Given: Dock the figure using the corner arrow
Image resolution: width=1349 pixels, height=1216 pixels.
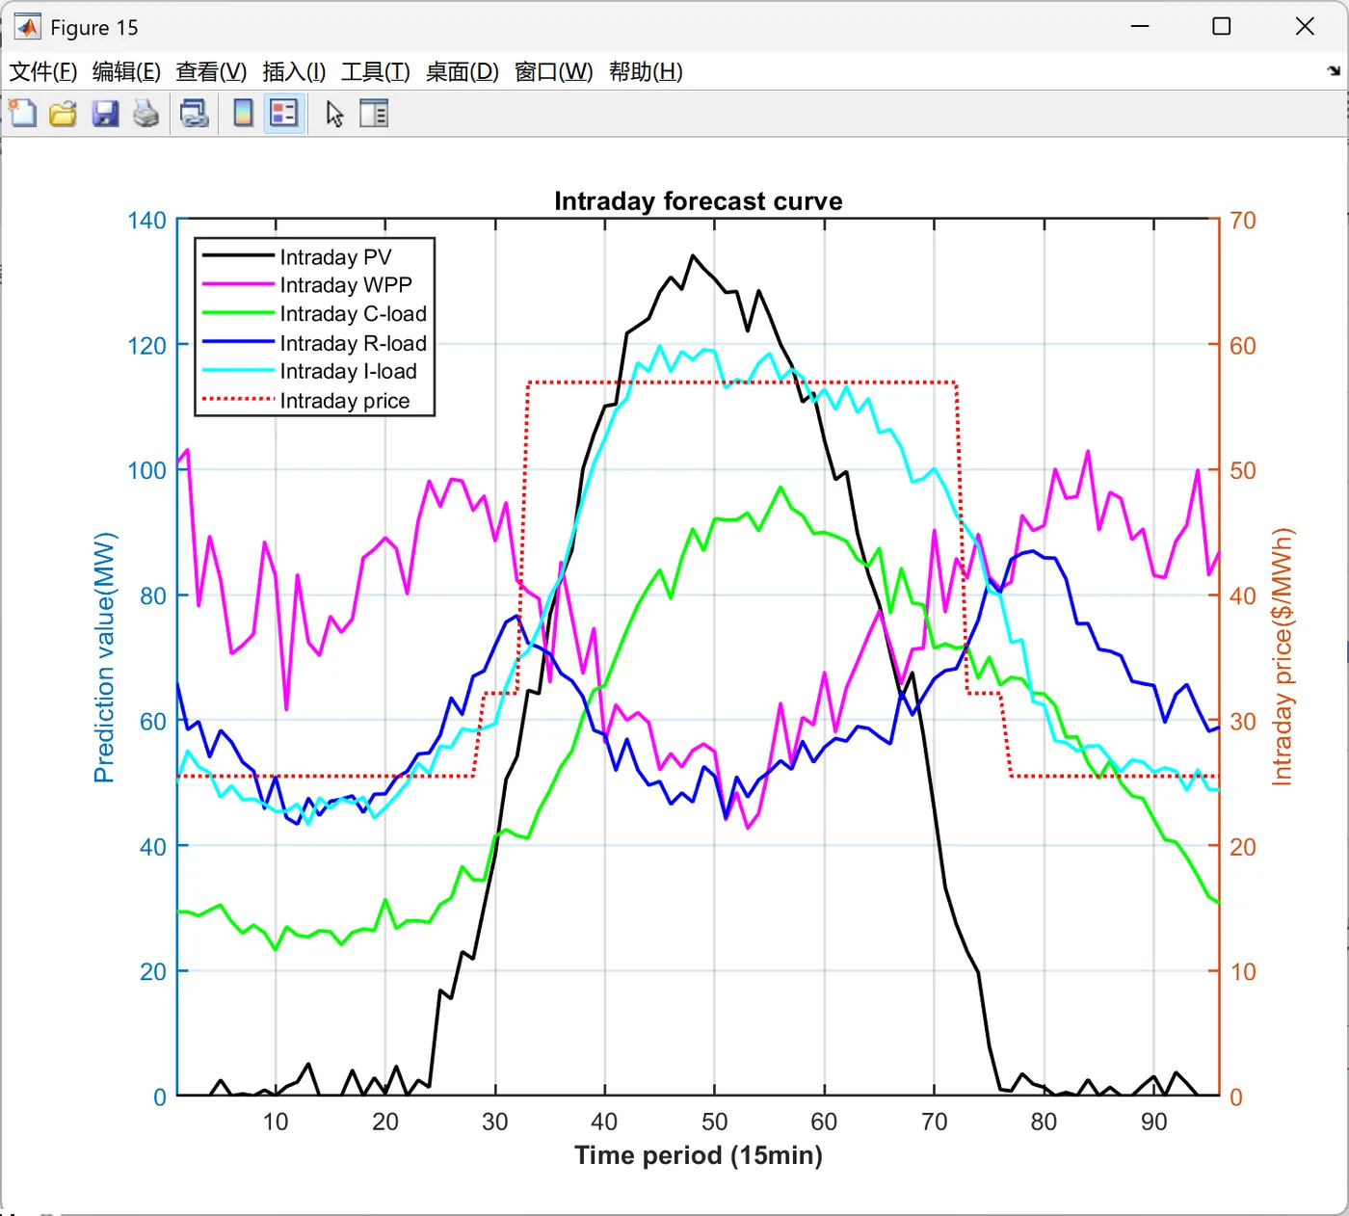Looking at the screenshot, I should (1334, 70).
